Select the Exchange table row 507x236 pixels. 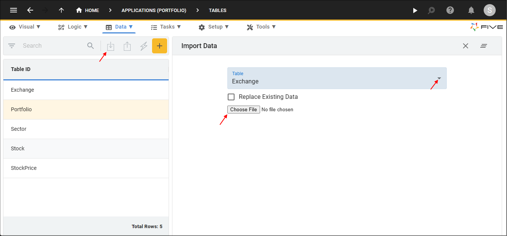[86, 90]
